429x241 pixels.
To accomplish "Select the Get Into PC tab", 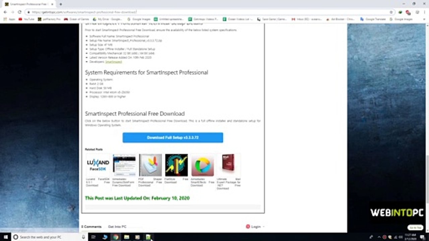I will tap(117, 227).
